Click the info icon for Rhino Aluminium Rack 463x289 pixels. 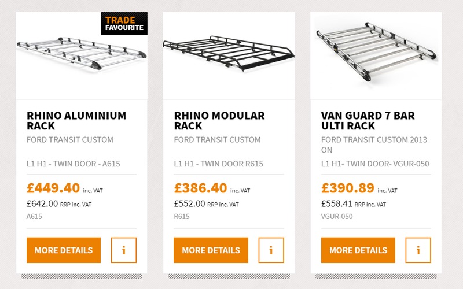click(124, 250)
